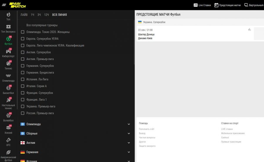Image resolution: width=264 pixels, height=162 pixels.
Task: Expand the Англия section chevron
Action: [x=129, y=143]
